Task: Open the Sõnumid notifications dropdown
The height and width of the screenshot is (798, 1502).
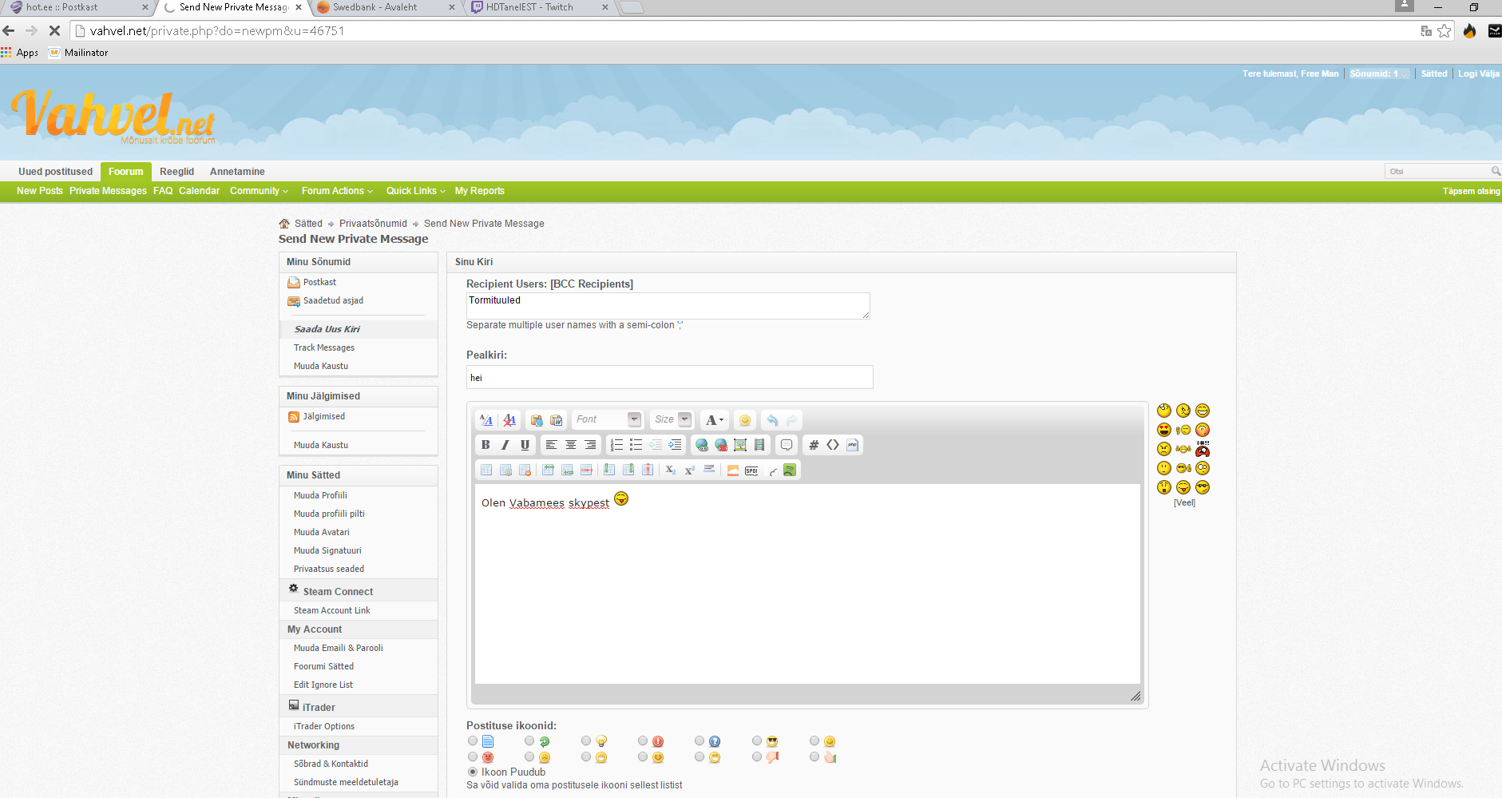Action: (1378, 73)
